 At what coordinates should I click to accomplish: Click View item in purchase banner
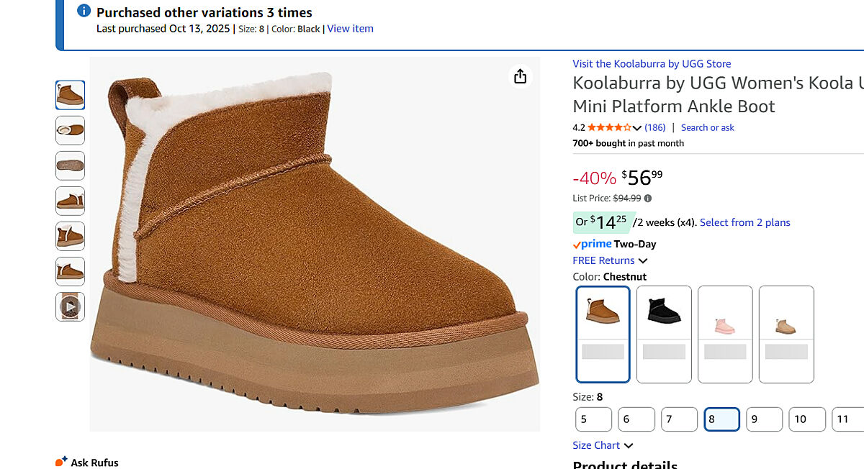[350, 29]
